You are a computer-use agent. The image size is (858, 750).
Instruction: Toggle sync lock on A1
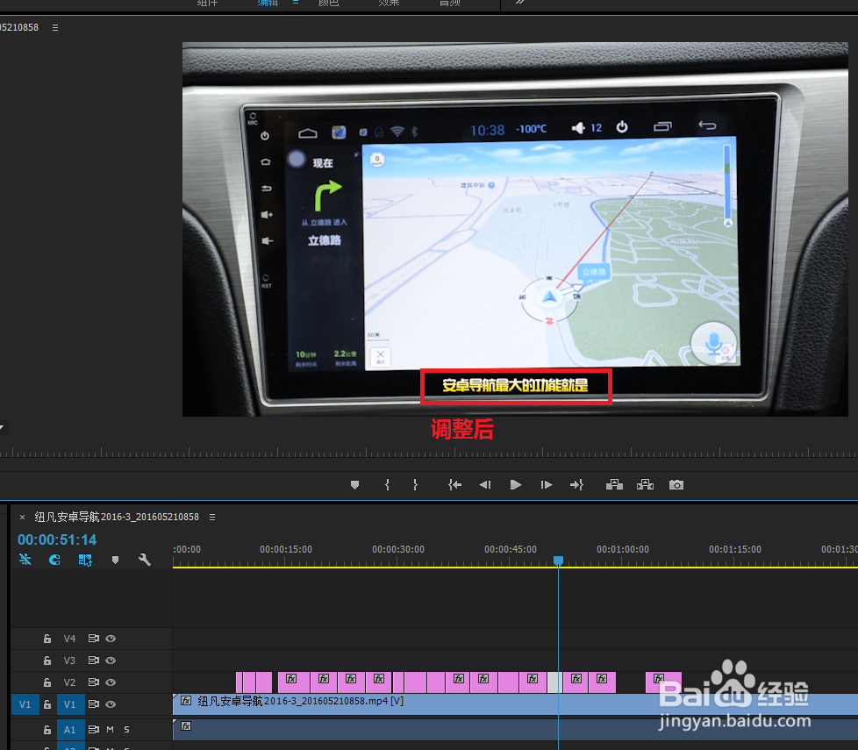(x=94, y=729)
